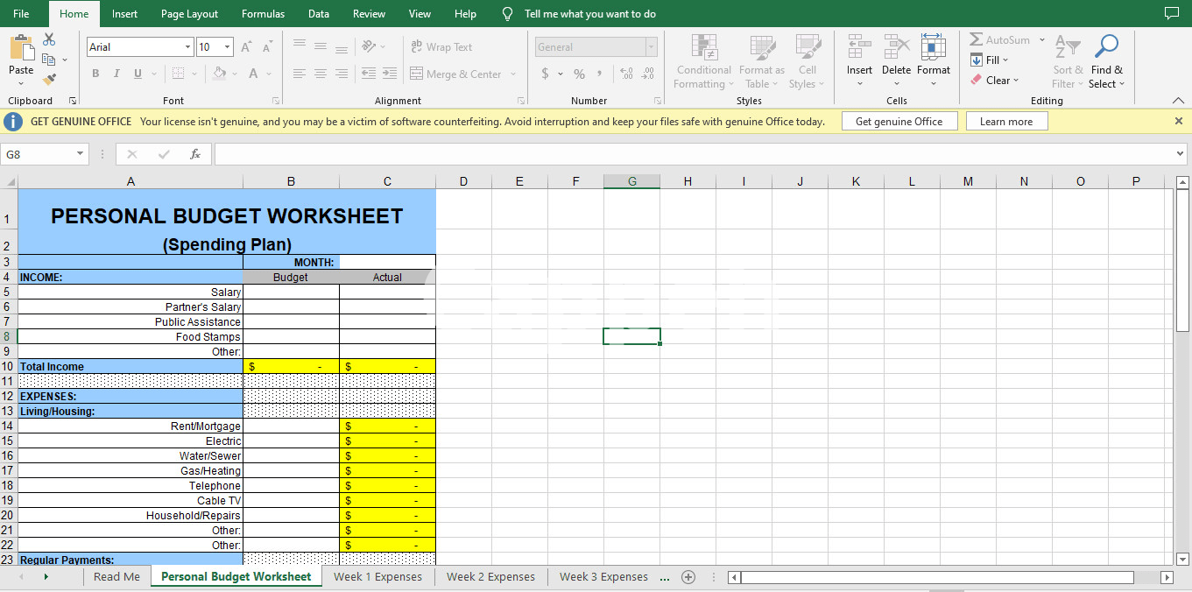This screenshot has height=592, width=1192.
Task: Click the new sheet plus icon
Action: [688, 577]
